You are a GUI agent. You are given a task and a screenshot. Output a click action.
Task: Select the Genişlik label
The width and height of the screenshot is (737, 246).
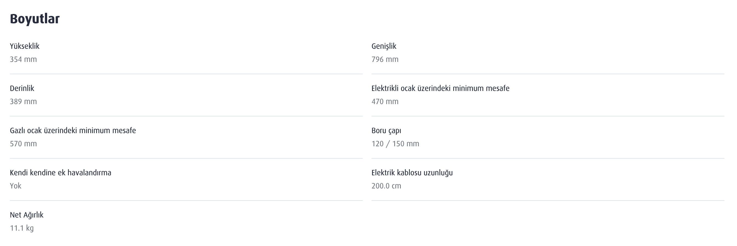click(384, 46)
